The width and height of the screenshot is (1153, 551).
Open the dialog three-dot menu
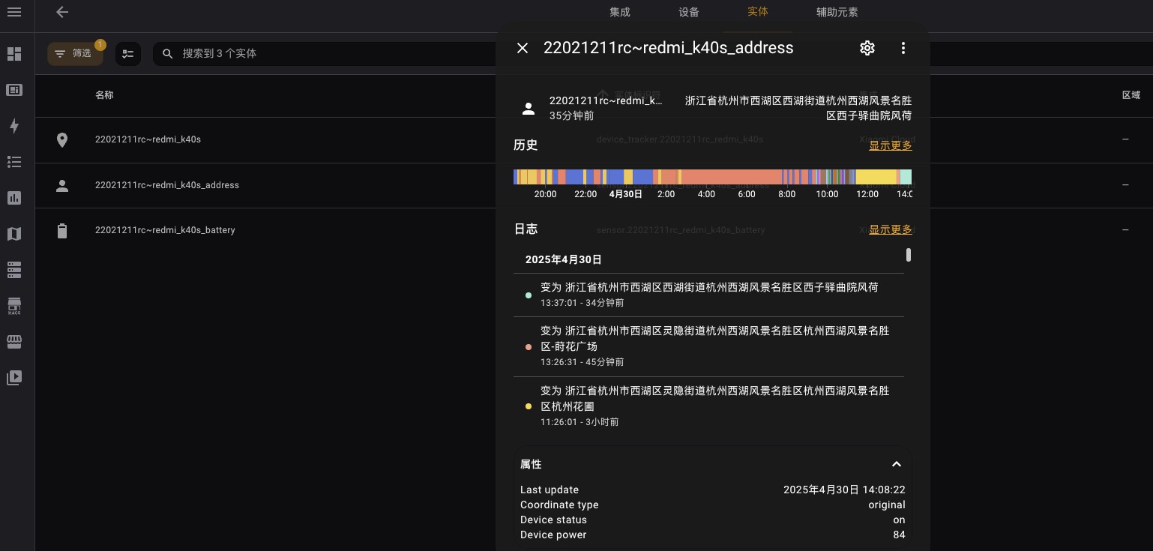coord(903,48)
